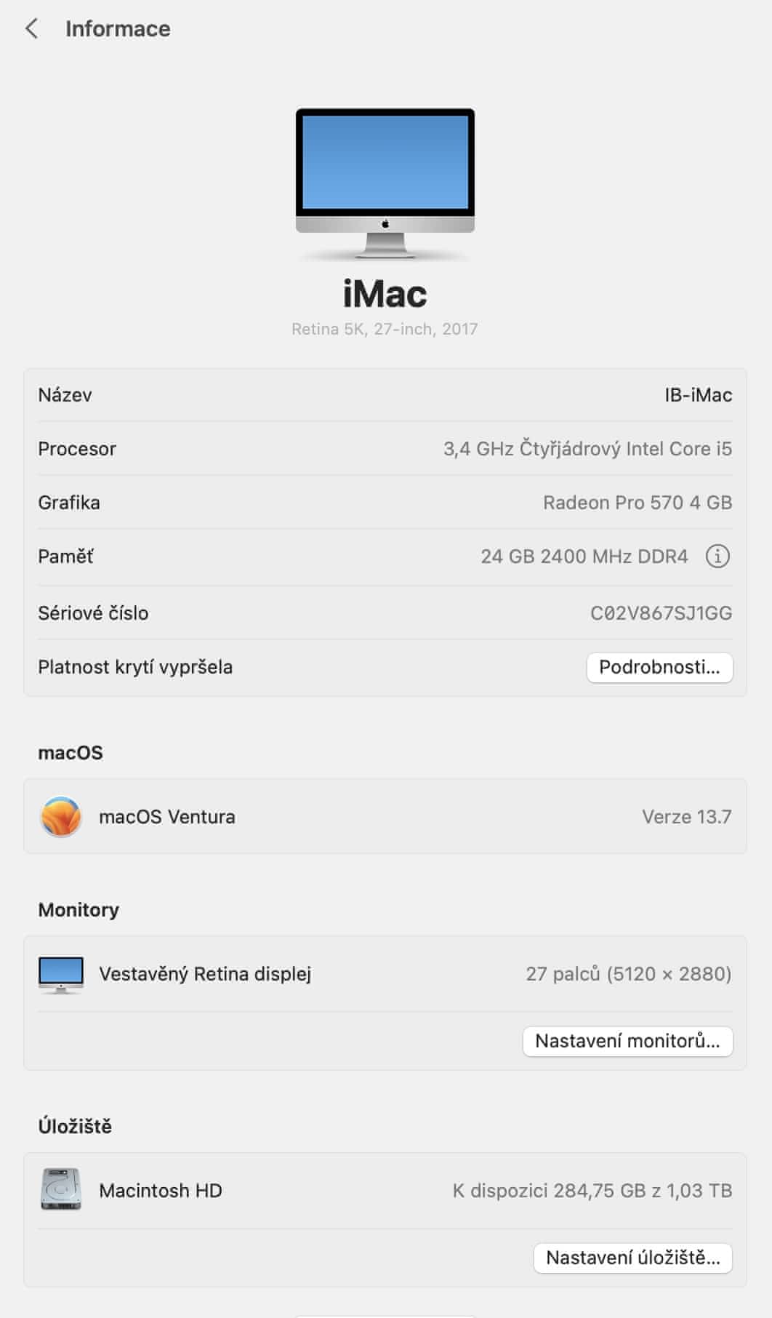Select the Procesor row

[x=385, y=449]
